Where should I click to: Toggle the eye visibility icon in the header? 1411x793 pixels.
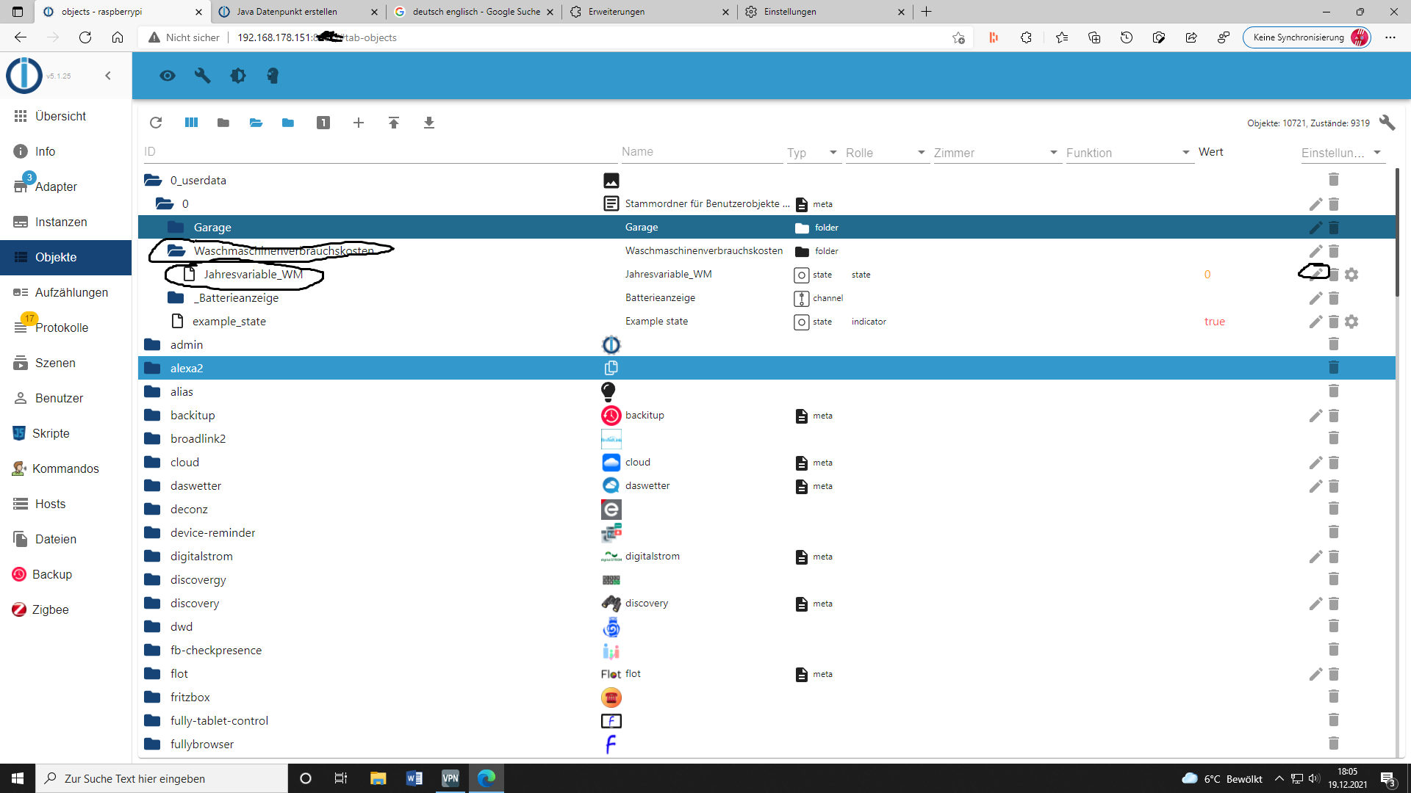[x=168, y=76]
